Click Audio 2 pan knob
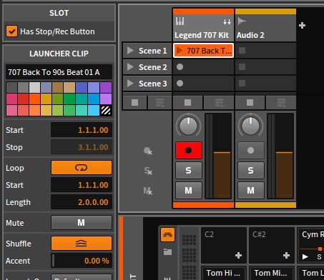 click(x=250, y=126)
